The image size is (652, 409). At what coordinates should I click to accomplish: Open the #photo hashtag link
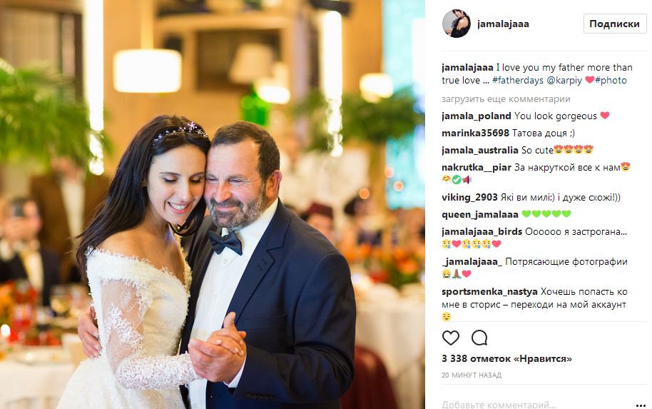click(611, 81)
